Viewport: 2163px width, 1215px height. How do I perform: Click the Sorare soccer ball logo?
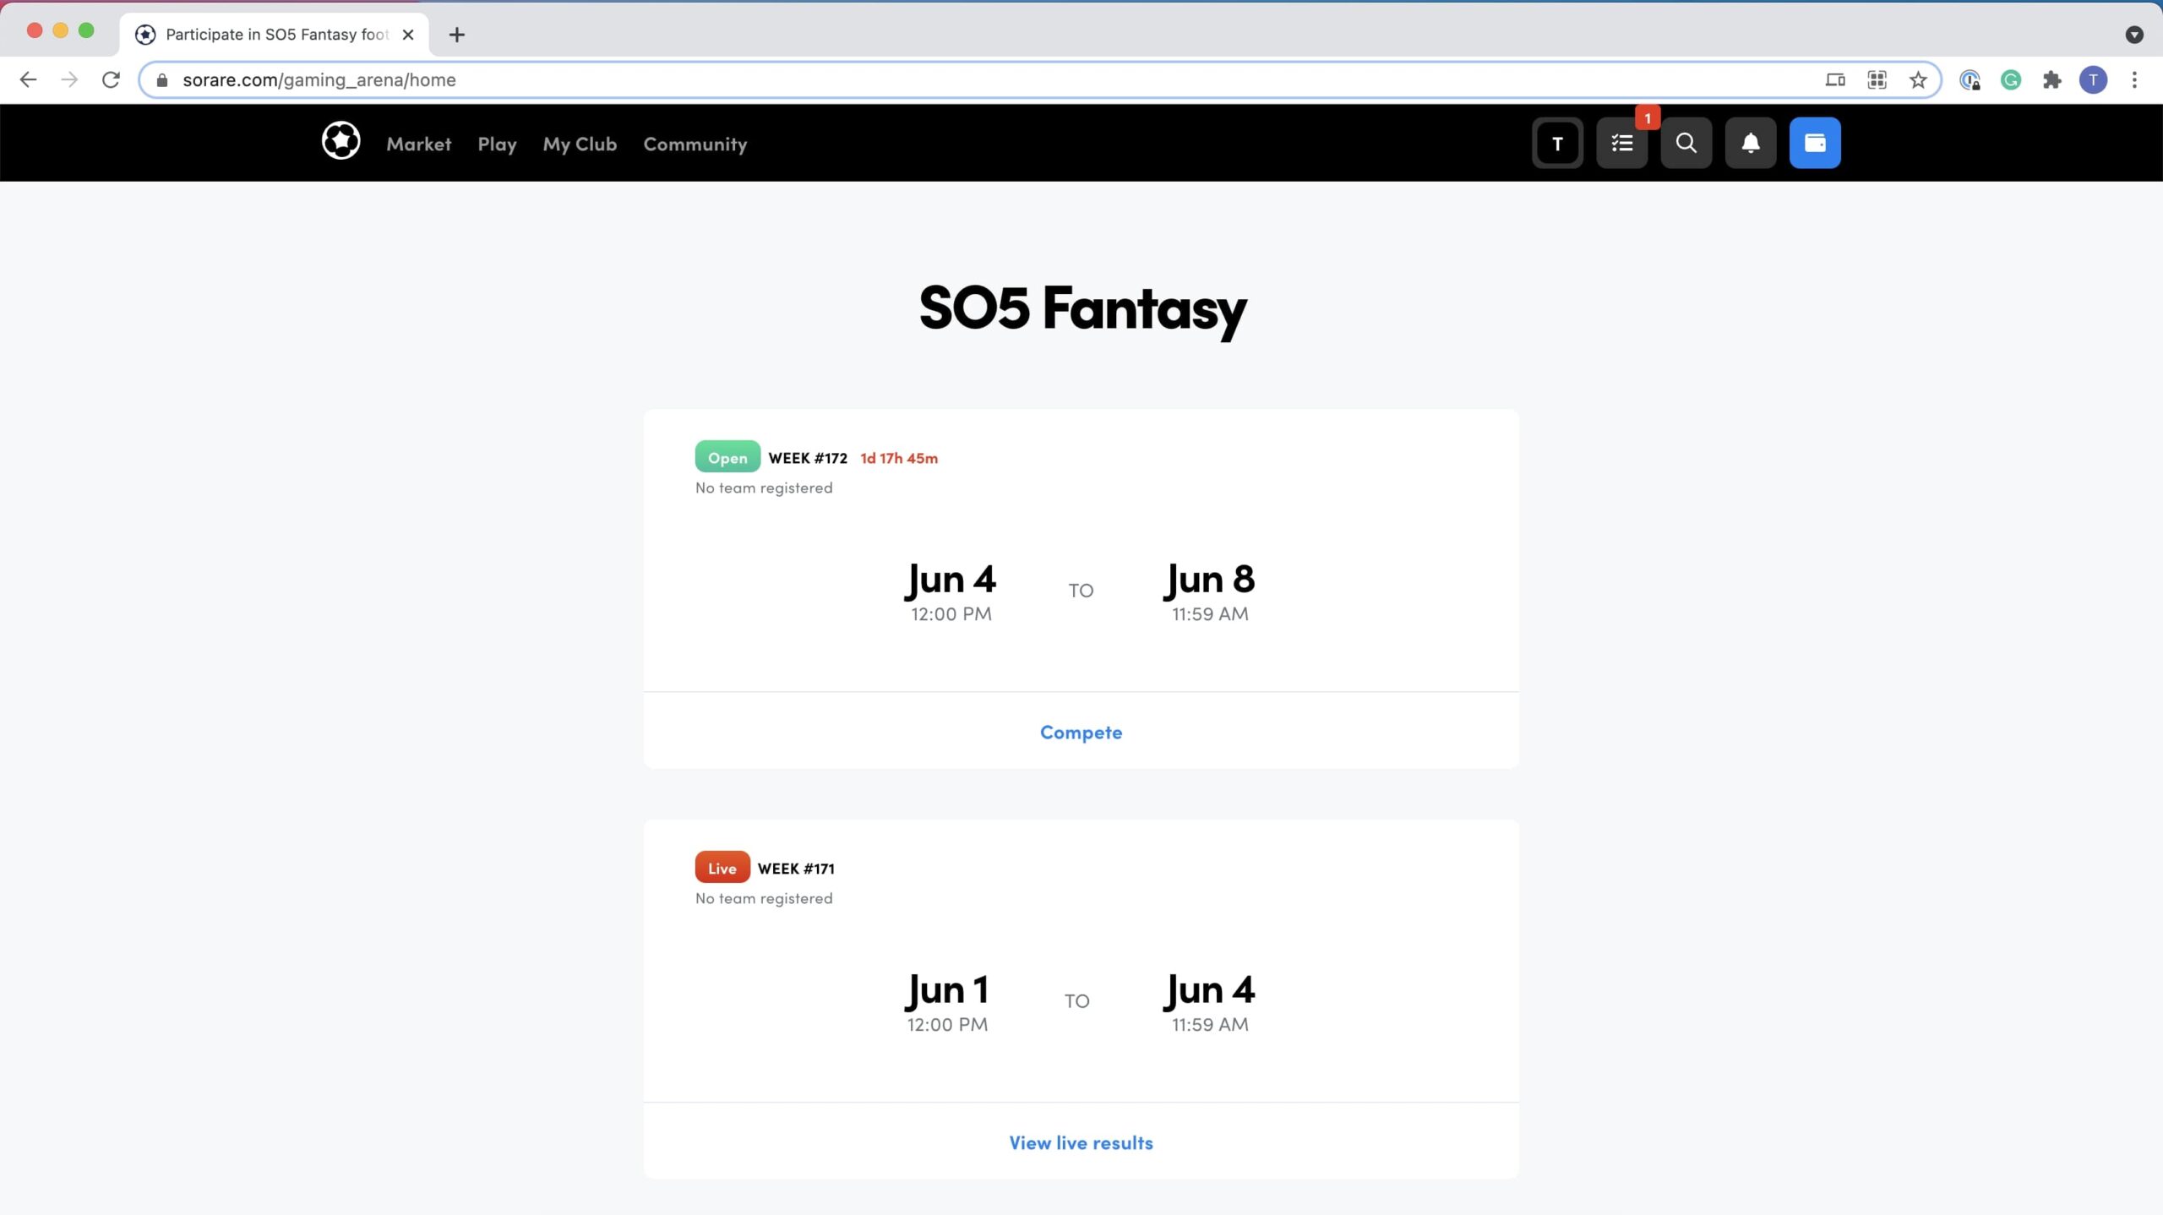point(341,141)
